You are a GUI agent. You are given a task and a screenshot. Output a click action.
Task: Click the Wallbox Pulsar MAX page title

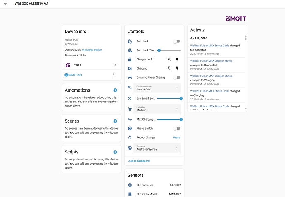(31, 3)
